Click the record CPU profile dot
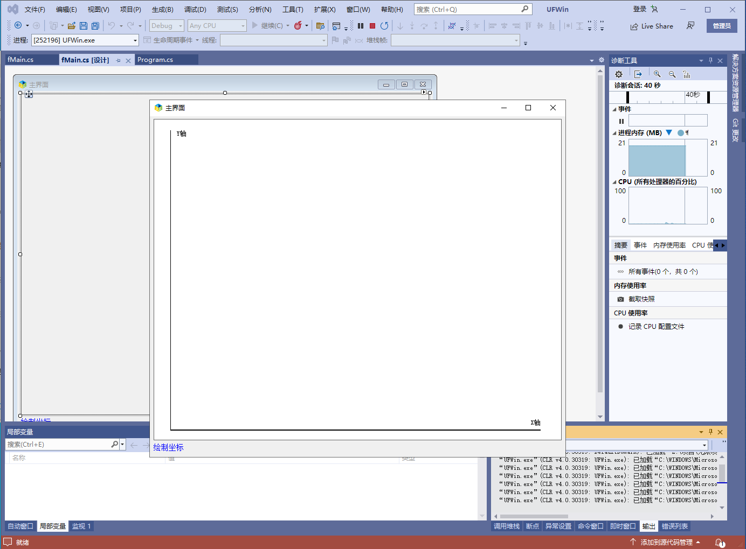746x549 pixels. 620,327
